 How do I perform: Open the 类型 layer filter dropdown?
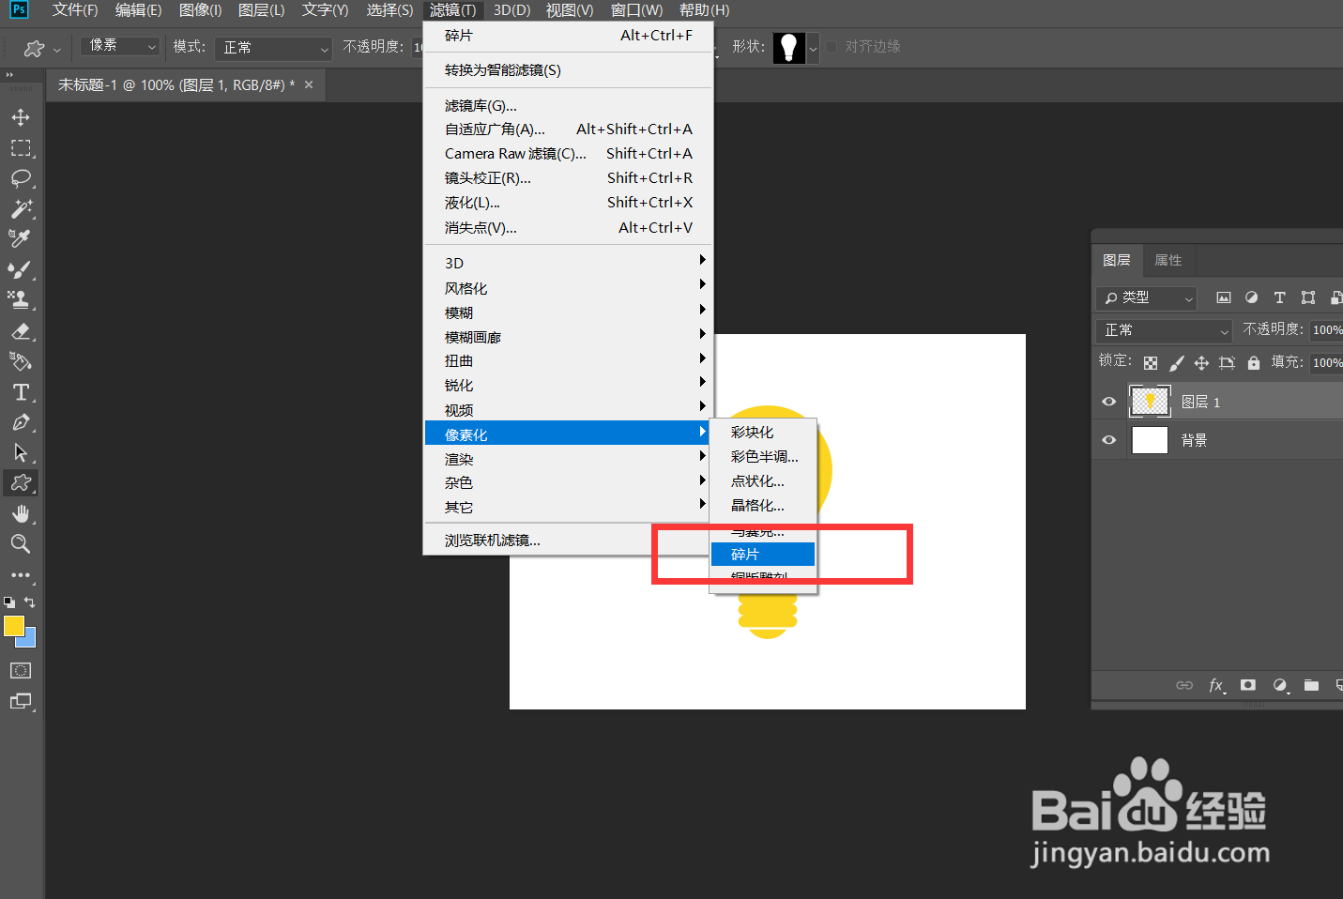point(1145,297)
